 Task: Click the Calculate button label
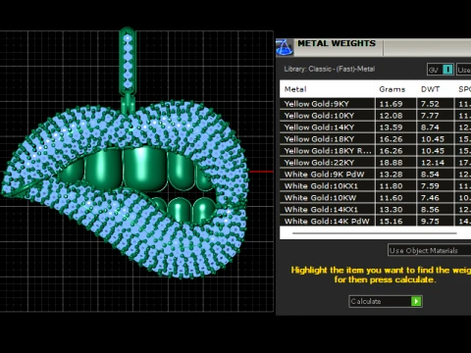(366, 301)
